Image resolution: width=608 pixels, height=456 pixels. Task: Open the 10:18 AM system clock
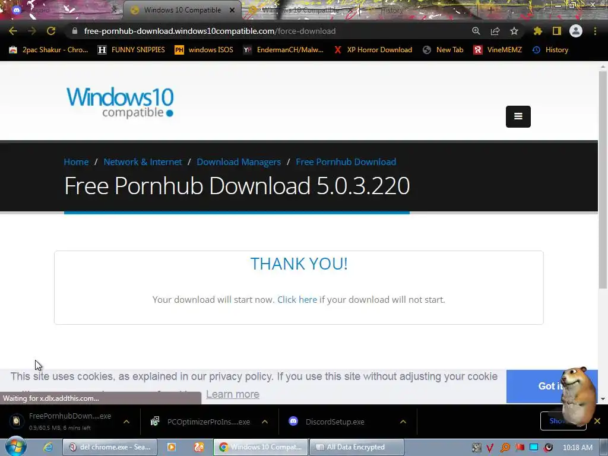(x=577, y=448)
